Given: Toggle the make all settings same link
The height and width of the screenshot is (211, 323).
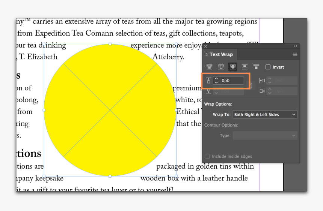Looking at the screenshot, I should pyautogui.click(x=251, y=86).
